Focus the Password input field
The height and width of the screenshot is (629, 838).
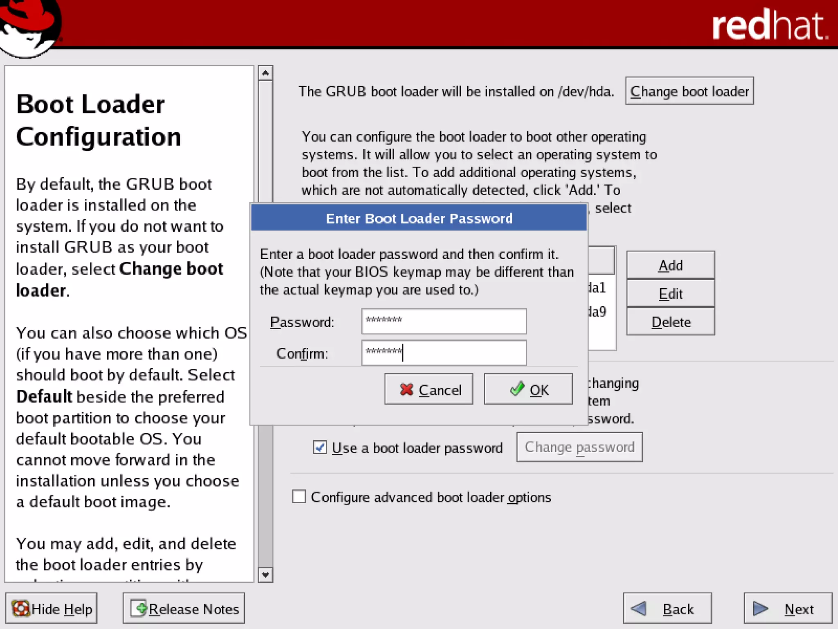pyautogui.click(x=444, y=321)
